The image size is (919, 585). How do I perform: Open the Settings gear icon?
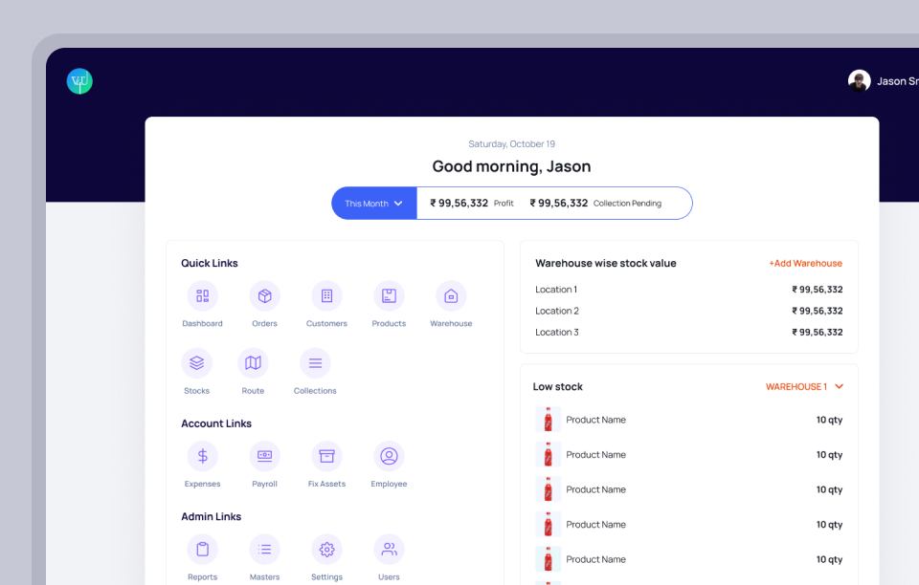[x=326, y=550]
